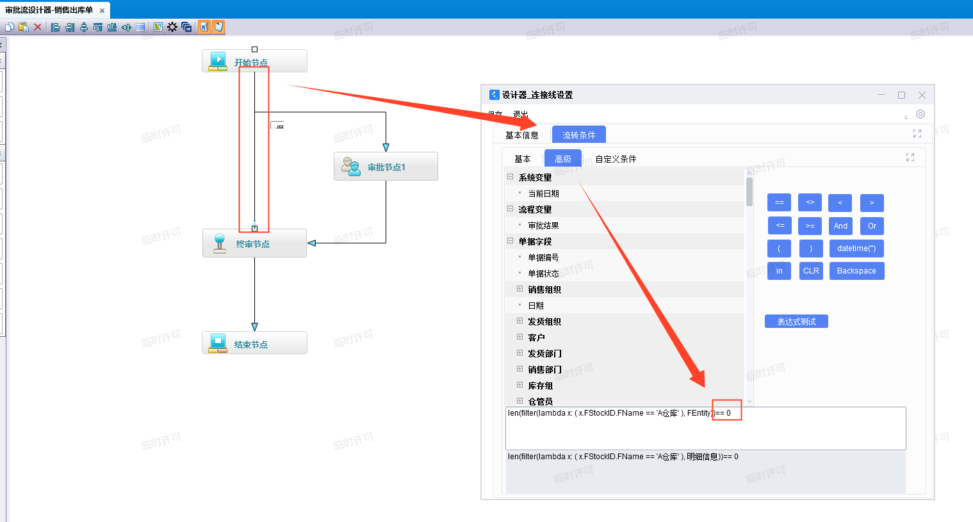Switch to the 流转条件 tab
The height and width of the screenshot is (522, 973).
coord(579,135)
